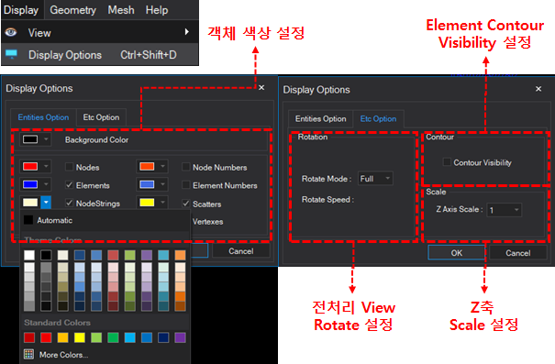Click the monitor icon beside Display Options
The image size is (555, 364).
point(11,54)
